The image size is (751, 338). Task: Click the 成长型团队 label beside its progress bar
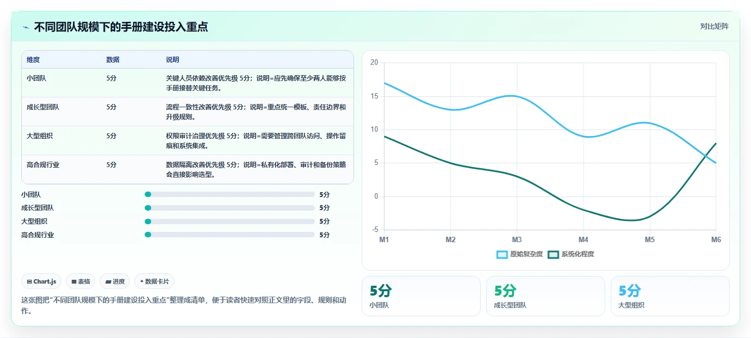point(38,208)
